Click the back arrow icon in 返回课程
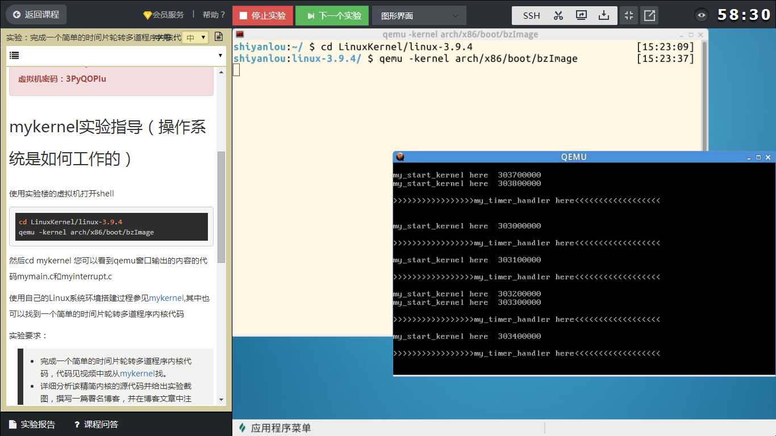The width and height of the screenshot is (776, 436). (x=17, y=15)
